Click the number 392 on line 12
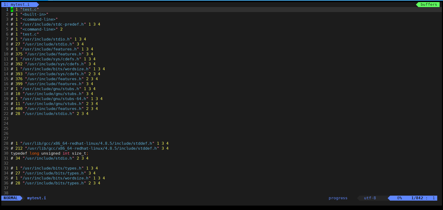 pos(19,64)
